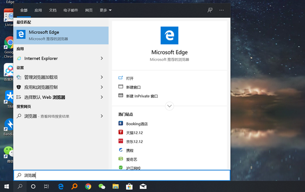This screenshot has height=192, width=305.
Task: Expand the 更多 dropdown filter
Action: 106,10
